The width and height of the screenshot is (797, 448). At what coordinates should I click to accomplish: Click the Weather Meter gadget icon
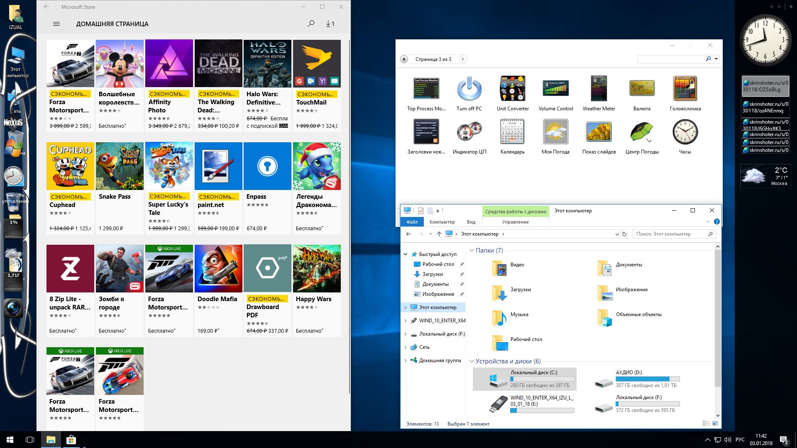[x=599, y=89]
